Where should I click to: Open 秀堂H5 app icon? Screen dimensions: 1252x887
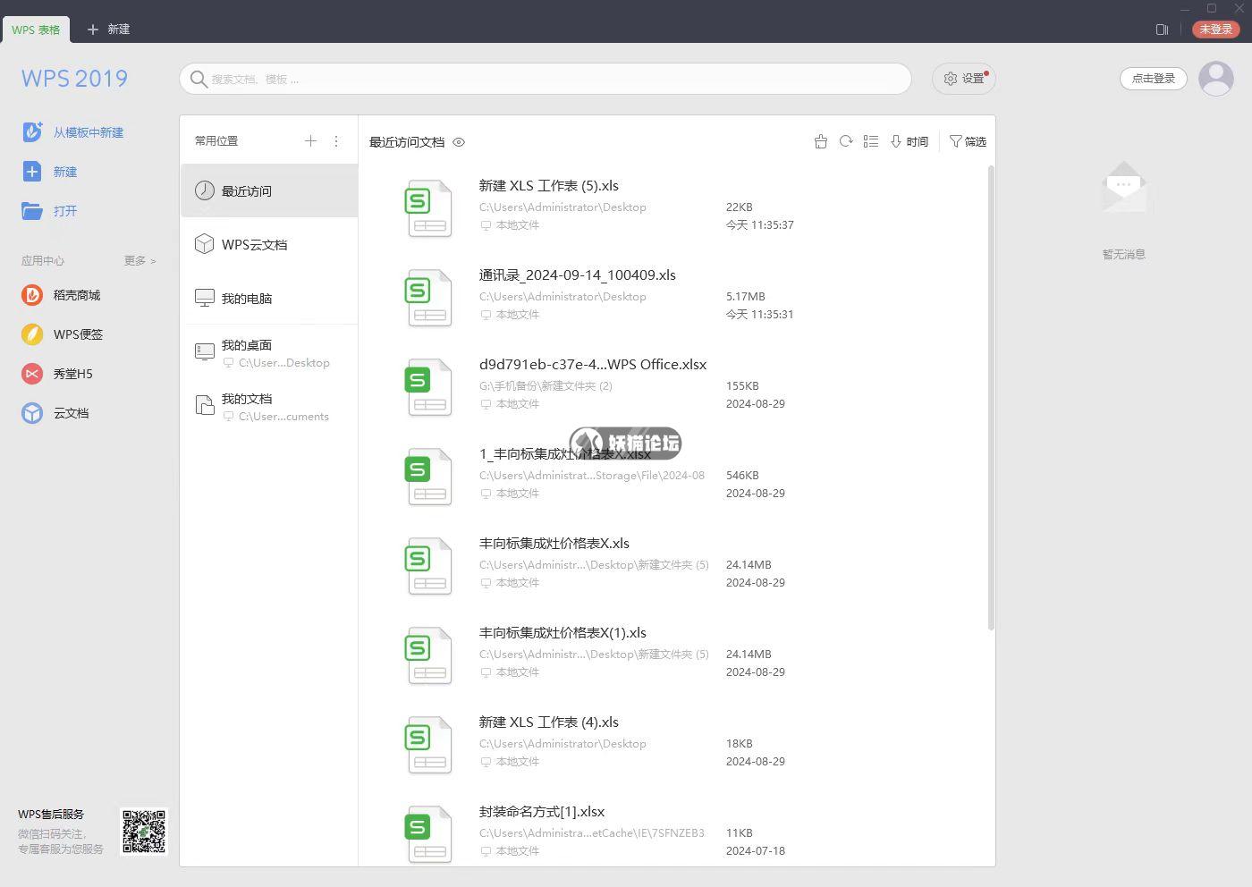coord(32,373)
